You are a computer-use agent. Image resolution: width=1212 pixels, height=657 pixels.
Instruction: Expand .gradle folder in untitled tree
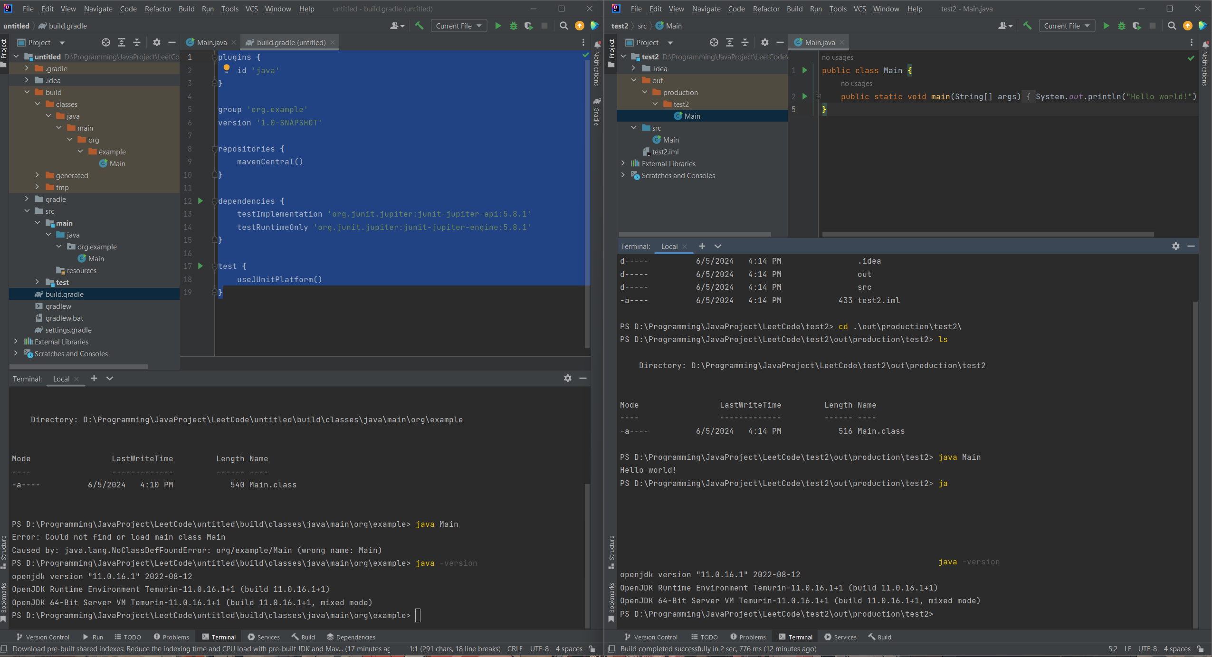tap(27, 68)
